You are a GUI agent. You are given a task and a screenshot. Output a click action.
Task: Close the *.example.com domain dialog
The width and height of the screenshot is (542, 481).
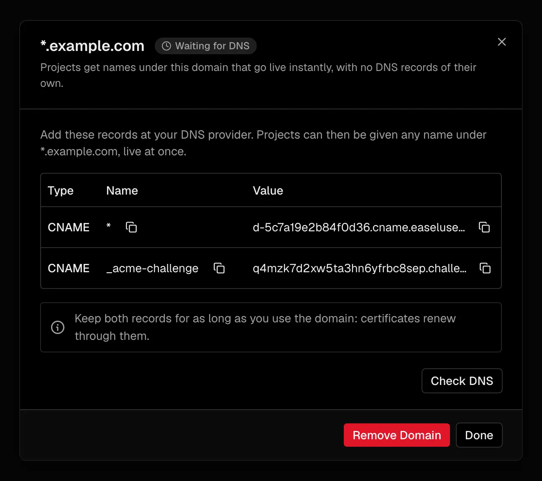pyautogui.click(x=502, y=42)
